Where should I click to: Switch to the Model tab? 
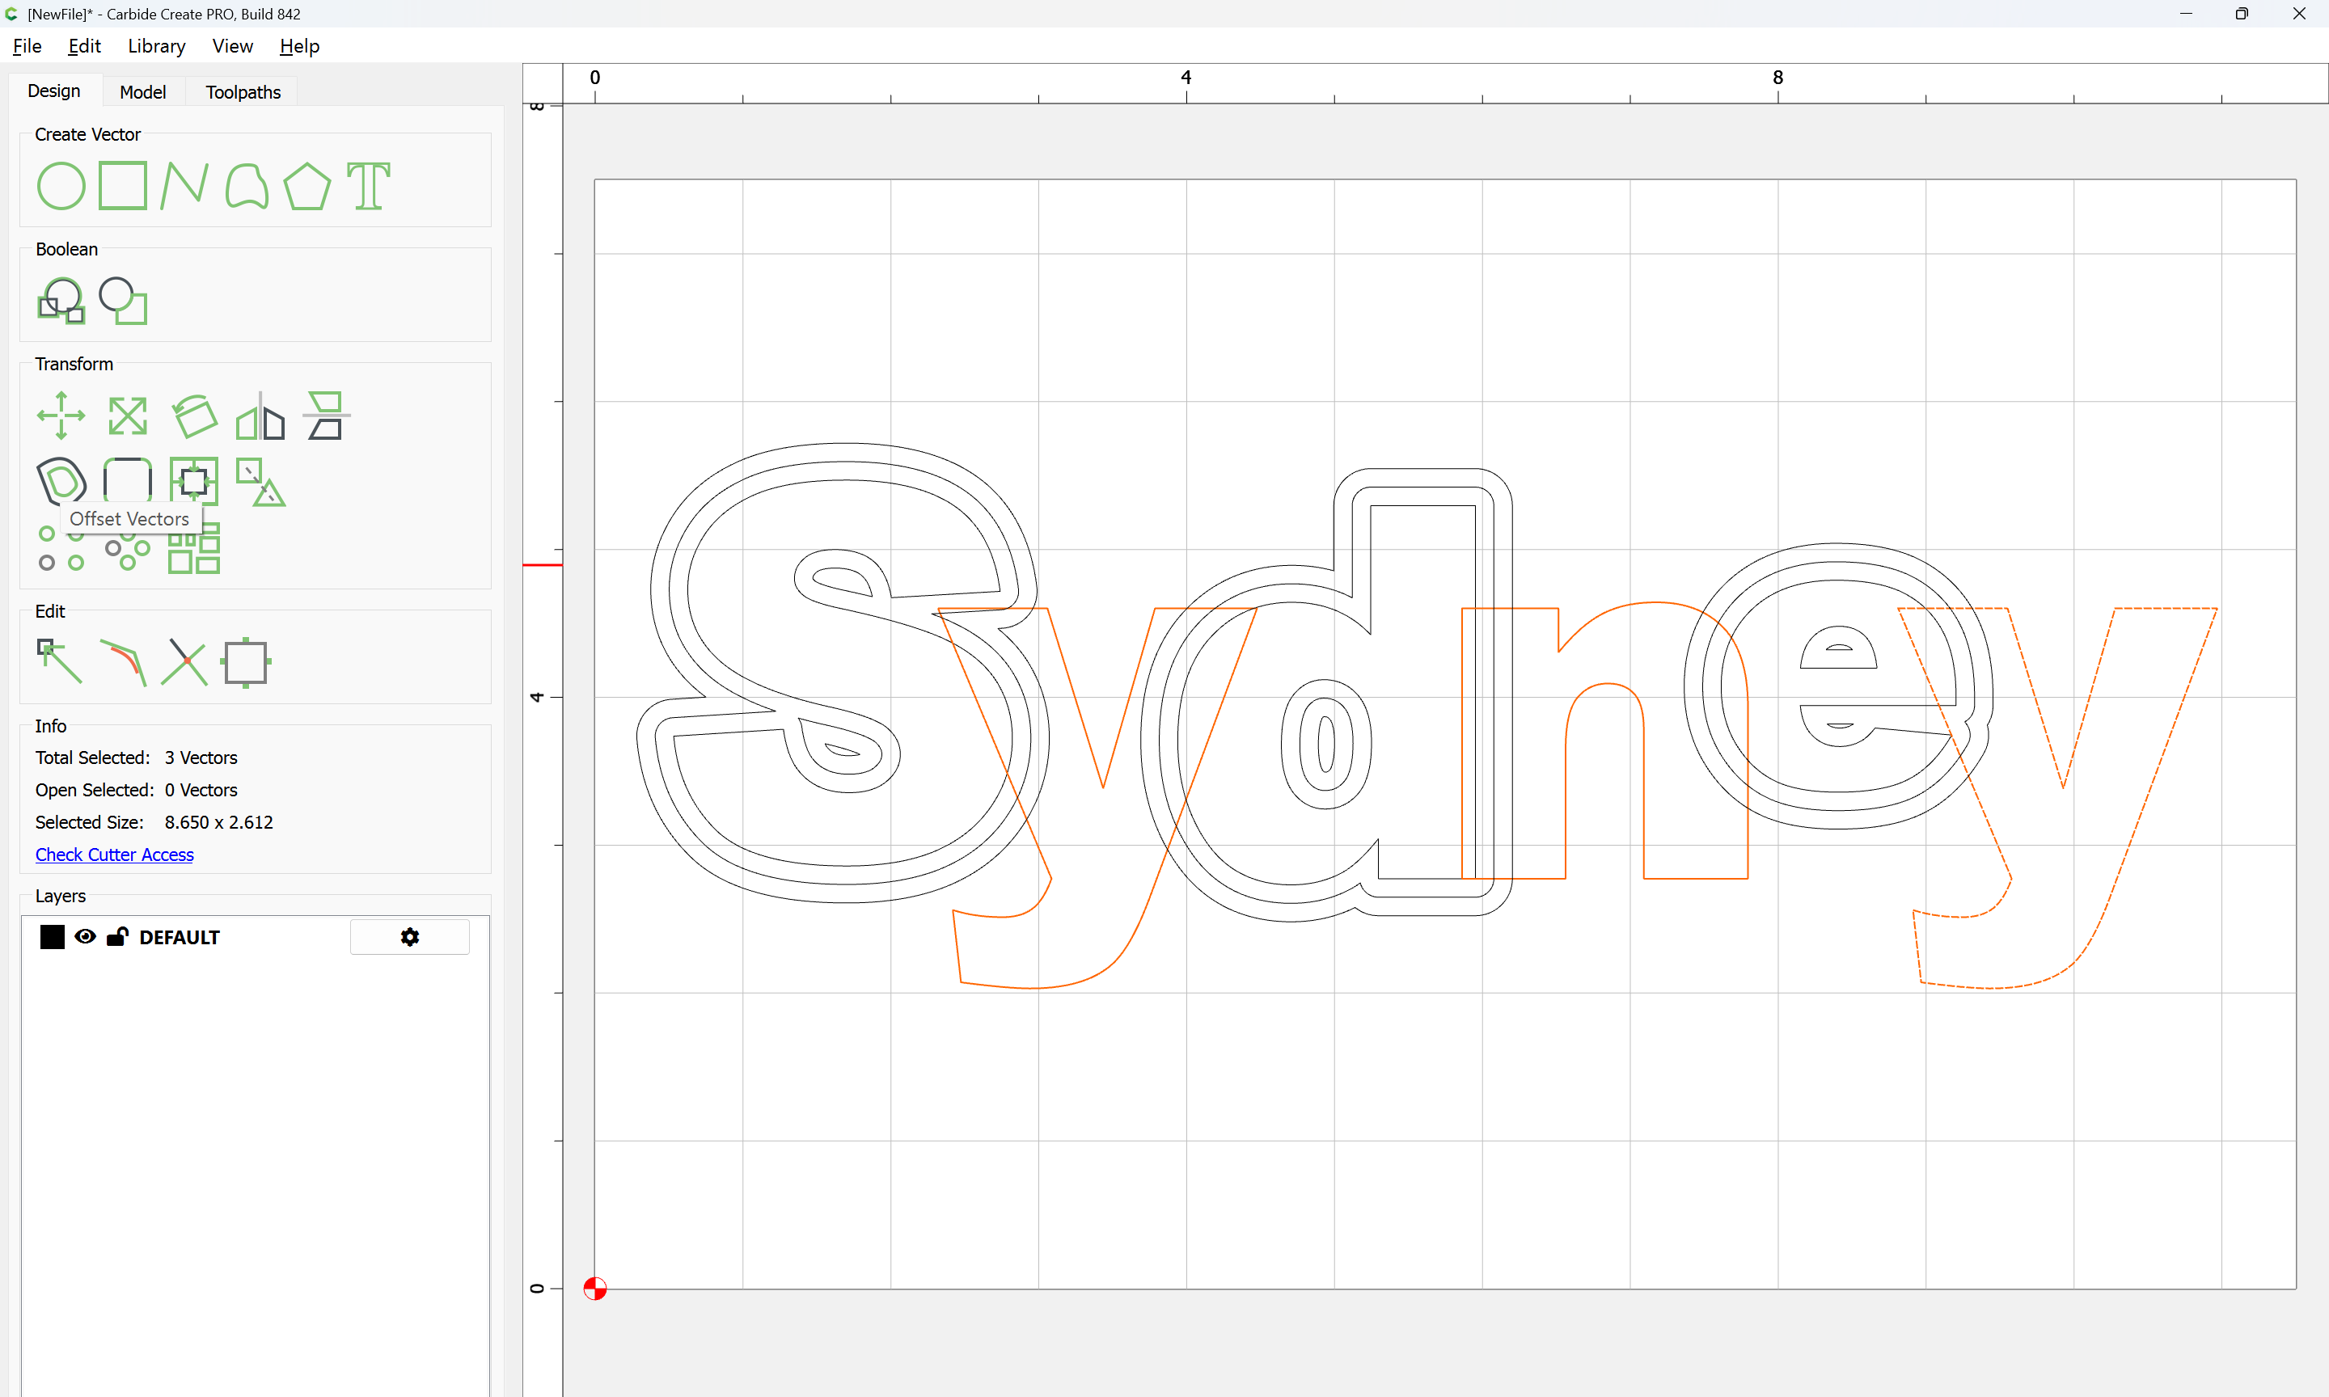(143, 92)
